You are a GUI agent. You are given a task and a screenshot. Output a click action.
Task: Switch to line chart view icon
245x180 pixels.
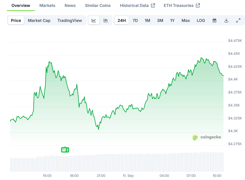click(x=94, y=20)
